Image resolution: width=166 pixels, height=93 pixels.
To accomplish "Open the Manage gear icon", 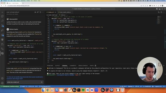I will [2, 83].
